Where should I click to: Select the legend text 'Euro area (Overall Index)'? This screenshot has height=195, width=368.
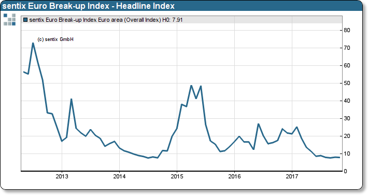[130, 20]
